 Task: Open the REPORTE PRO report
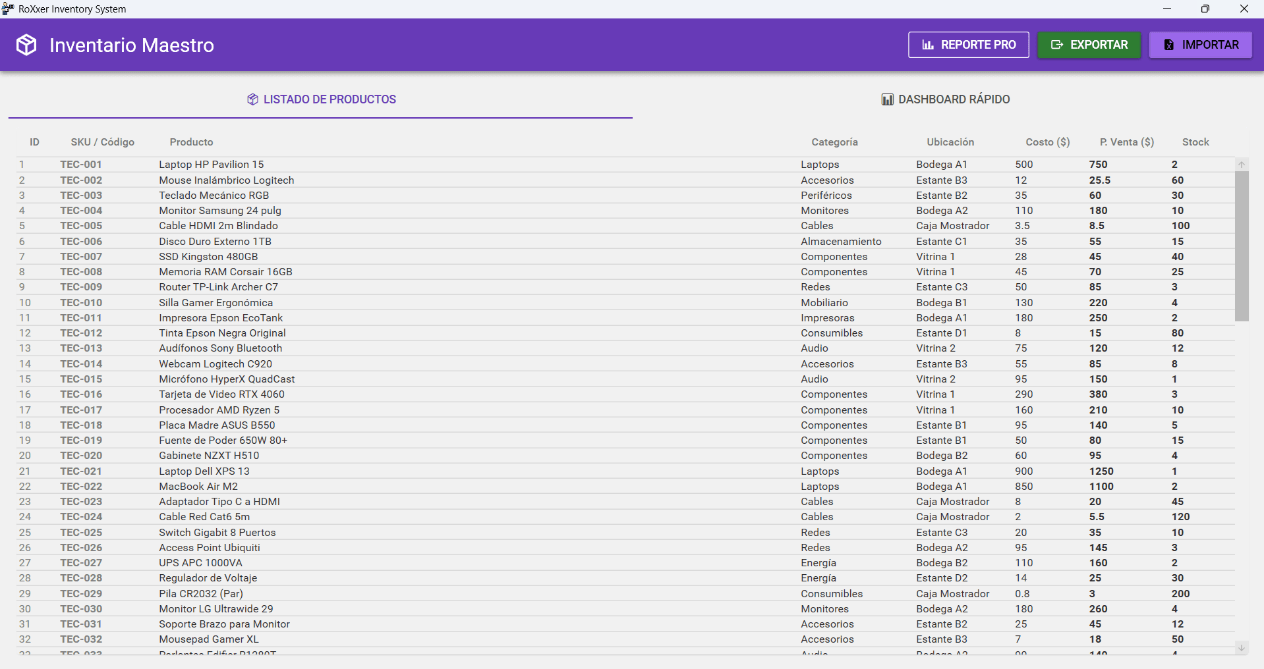coord(969,45)
